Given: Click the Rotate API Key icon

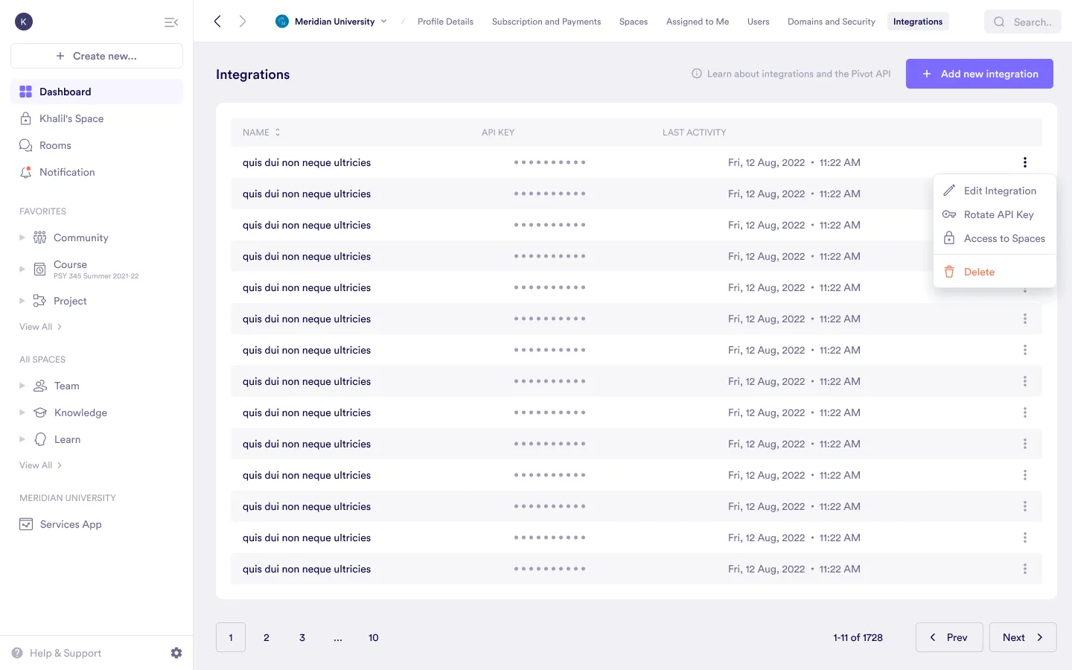Looking at the screenshot, I should [949, 214].
